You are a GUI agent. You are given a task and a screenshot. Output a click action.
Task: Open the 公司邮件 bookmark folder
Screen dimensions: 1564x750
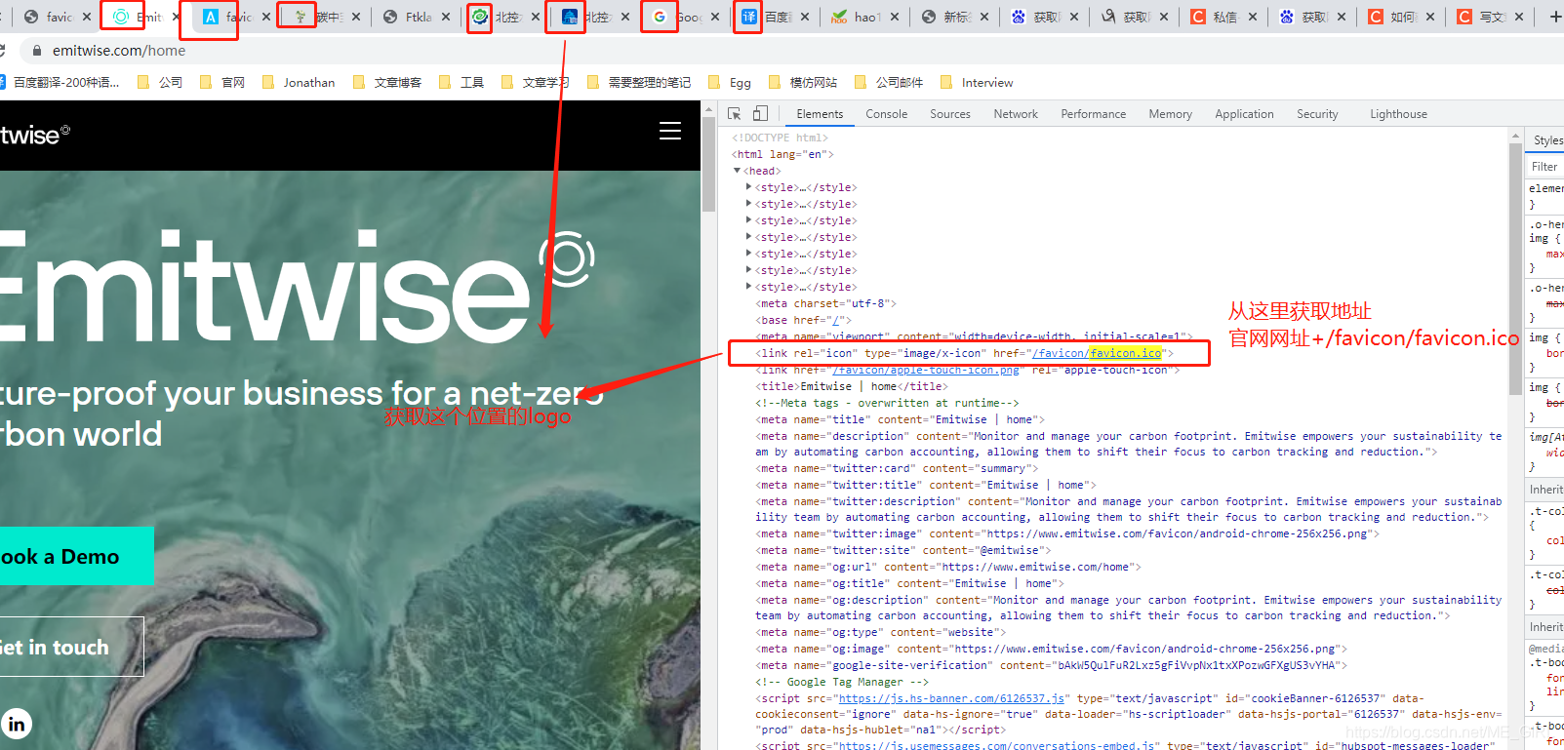(889, 83)
